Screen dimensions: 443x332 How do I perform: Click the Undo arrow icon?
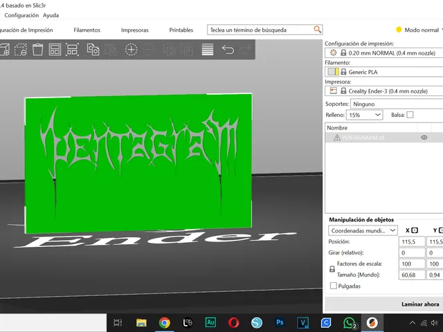point(228,50)
